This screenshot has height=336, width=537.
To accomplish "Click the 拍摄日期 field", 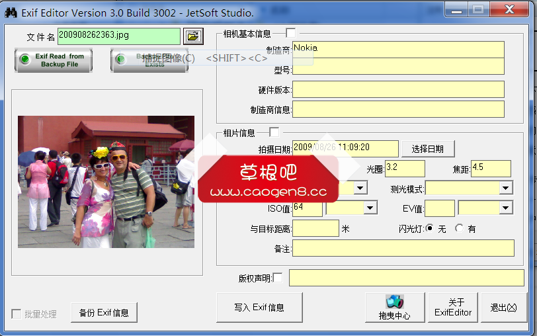I will (x=345, y=149).
